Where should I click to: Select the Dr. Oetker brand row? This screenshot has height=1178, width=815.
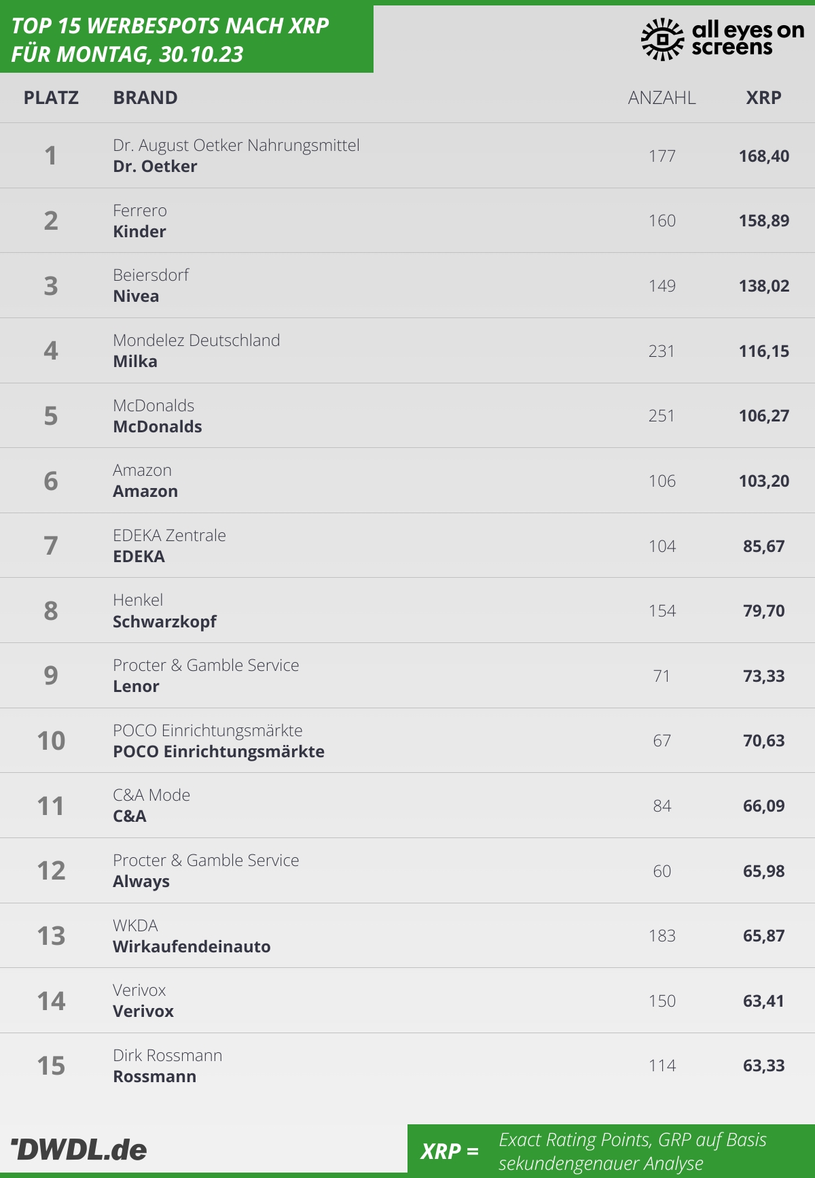[x=407, y=156]
